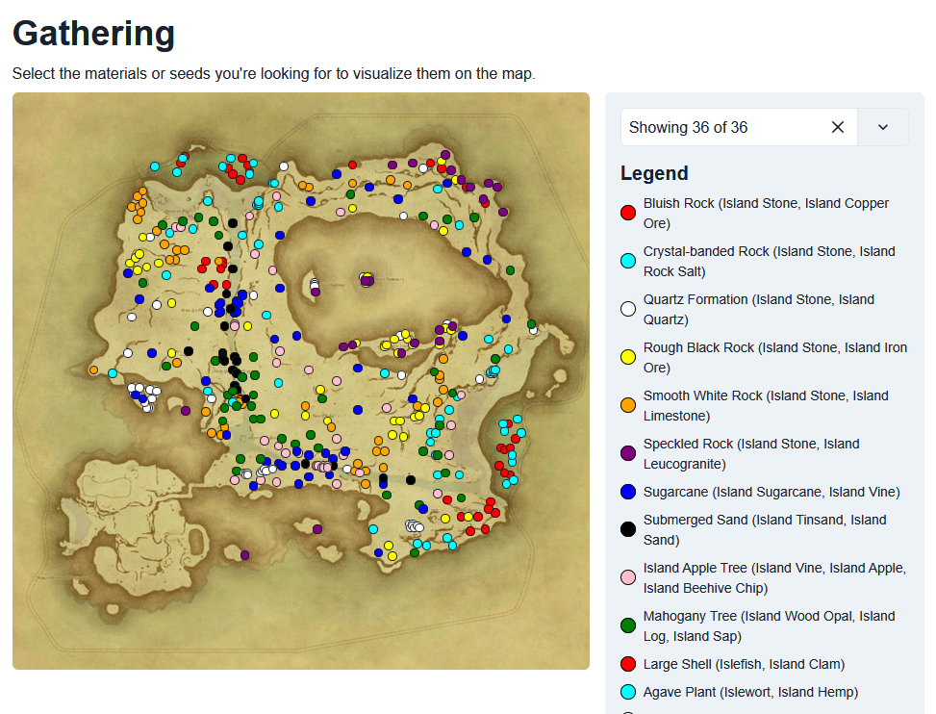This screenshot has height=714, width=936.
Task: Click the blue Sugarcane legend swatch
Action: [628, 492]
